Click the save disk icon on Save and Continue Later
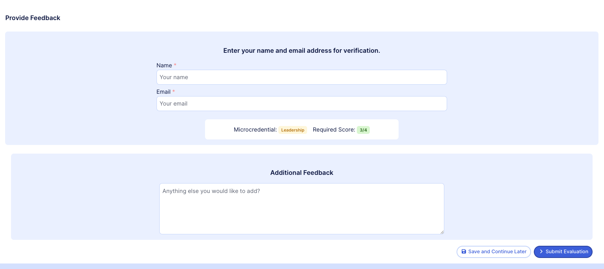 point(464,252)
